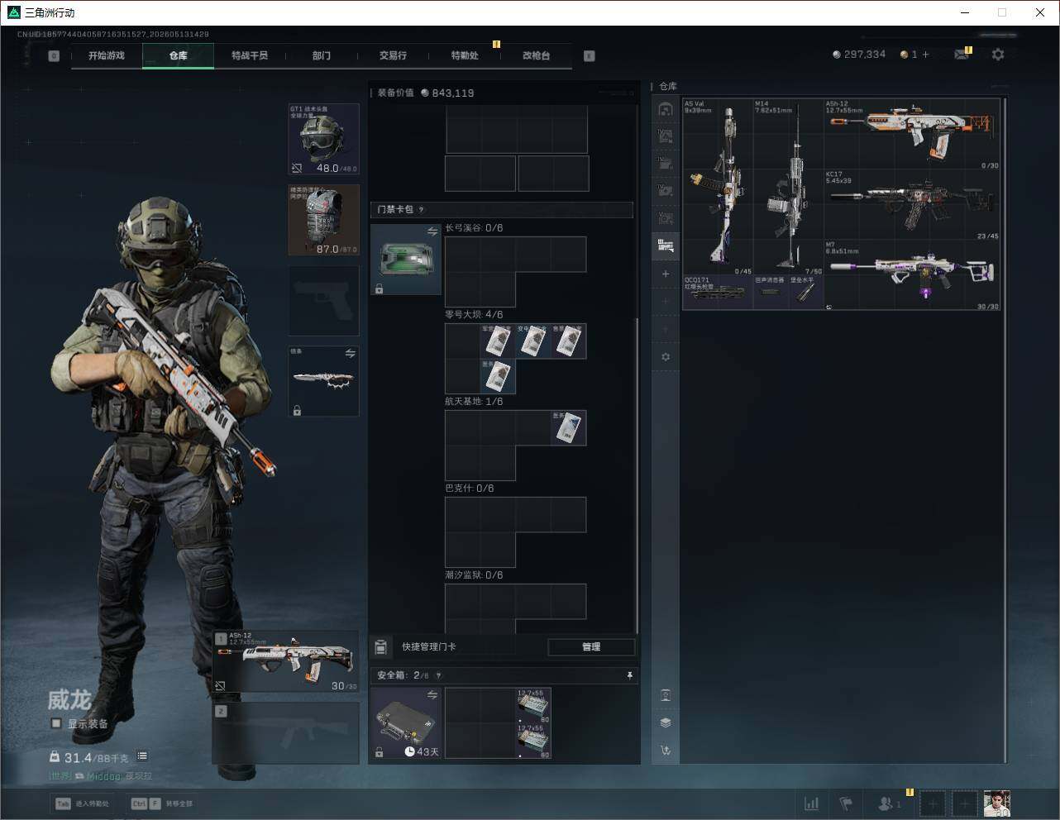The height and width of the screenshot is (820, 1060).
Task: Go to the 部门 tab
Action: (322, 55)
